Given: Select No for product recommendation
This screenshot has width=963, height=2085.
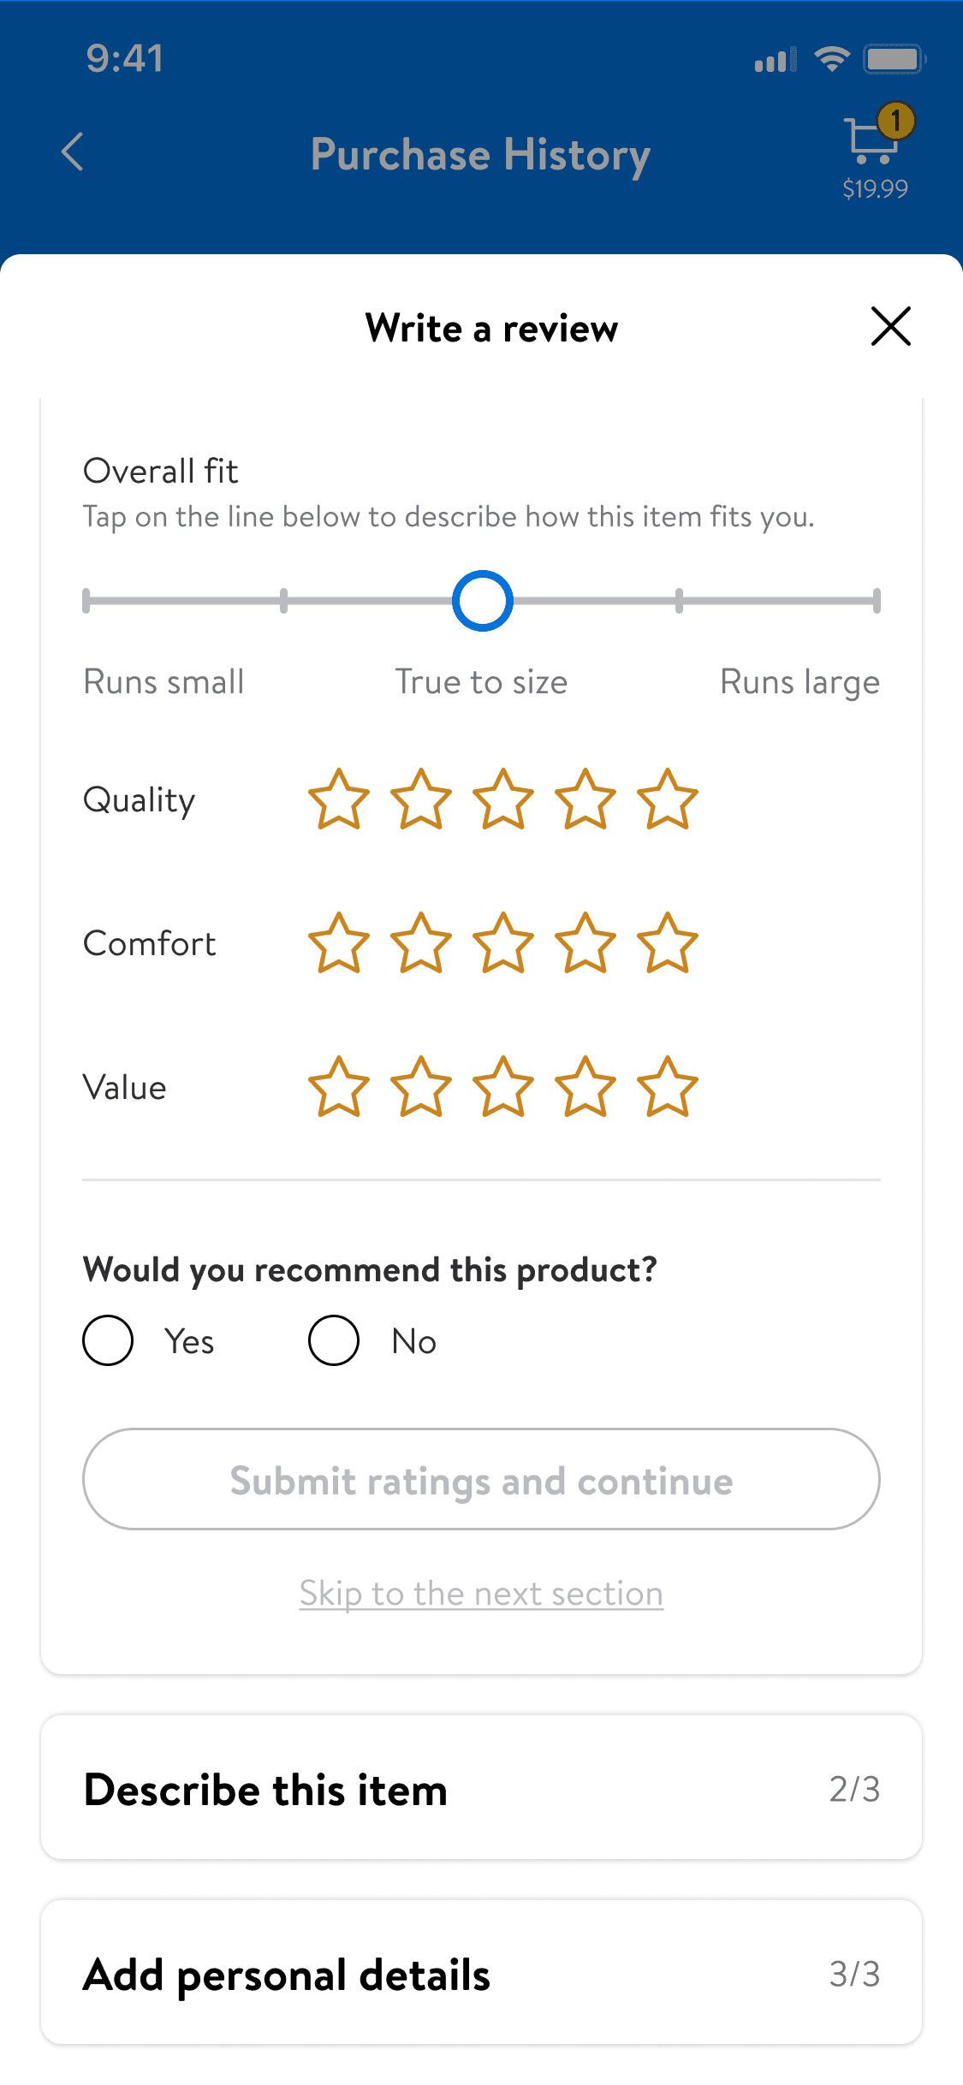Looking at the screenshot, I should pos(334,1340).
